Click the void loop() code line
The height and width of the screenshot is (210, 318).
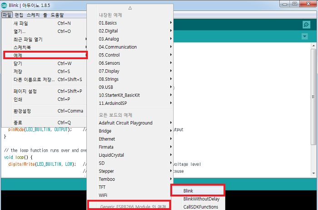click(18, 157)
